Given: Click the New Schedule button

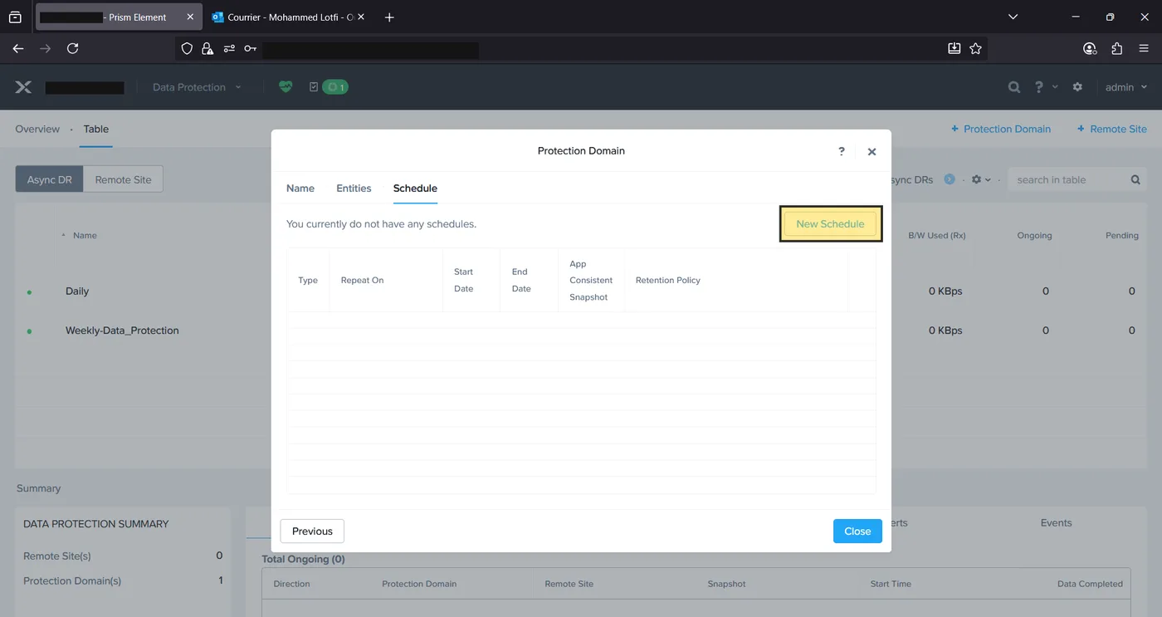Looking at the screenshot, I should (x=830, y=224).
